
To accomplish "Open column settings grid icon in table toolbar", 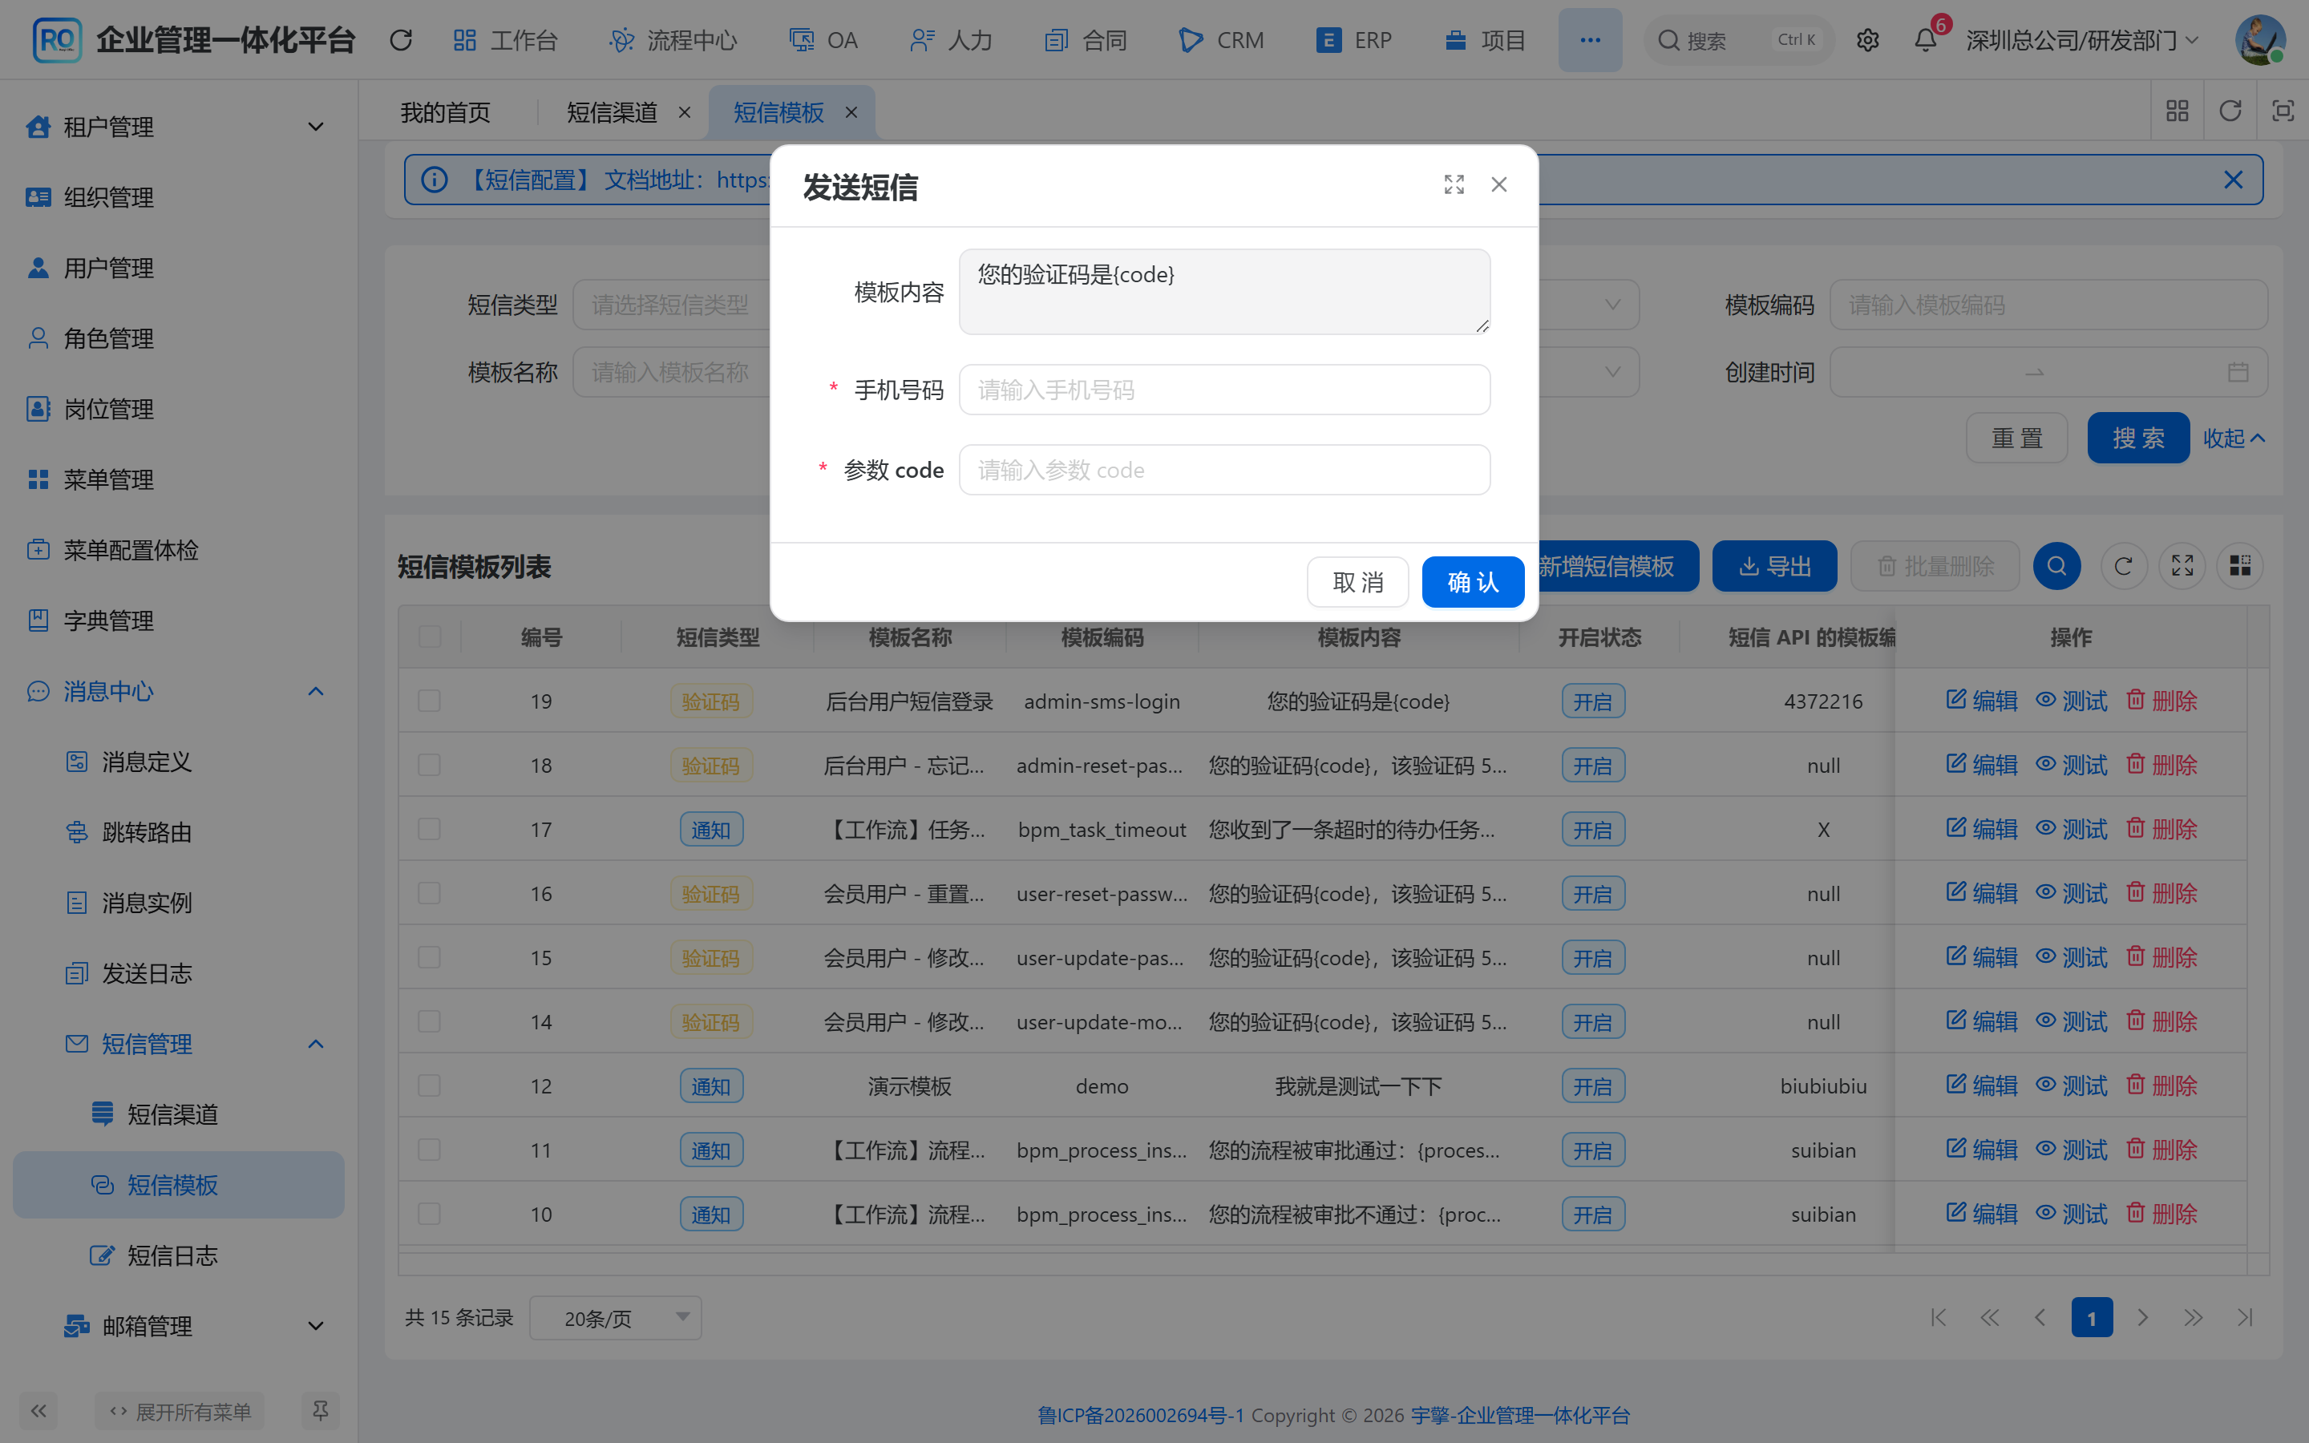I will pyautogui.click(x=2240, y=566).
